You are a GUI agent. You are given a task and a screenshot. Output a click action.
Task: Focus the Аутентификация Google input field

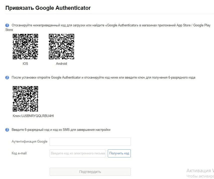pos(90,142)
